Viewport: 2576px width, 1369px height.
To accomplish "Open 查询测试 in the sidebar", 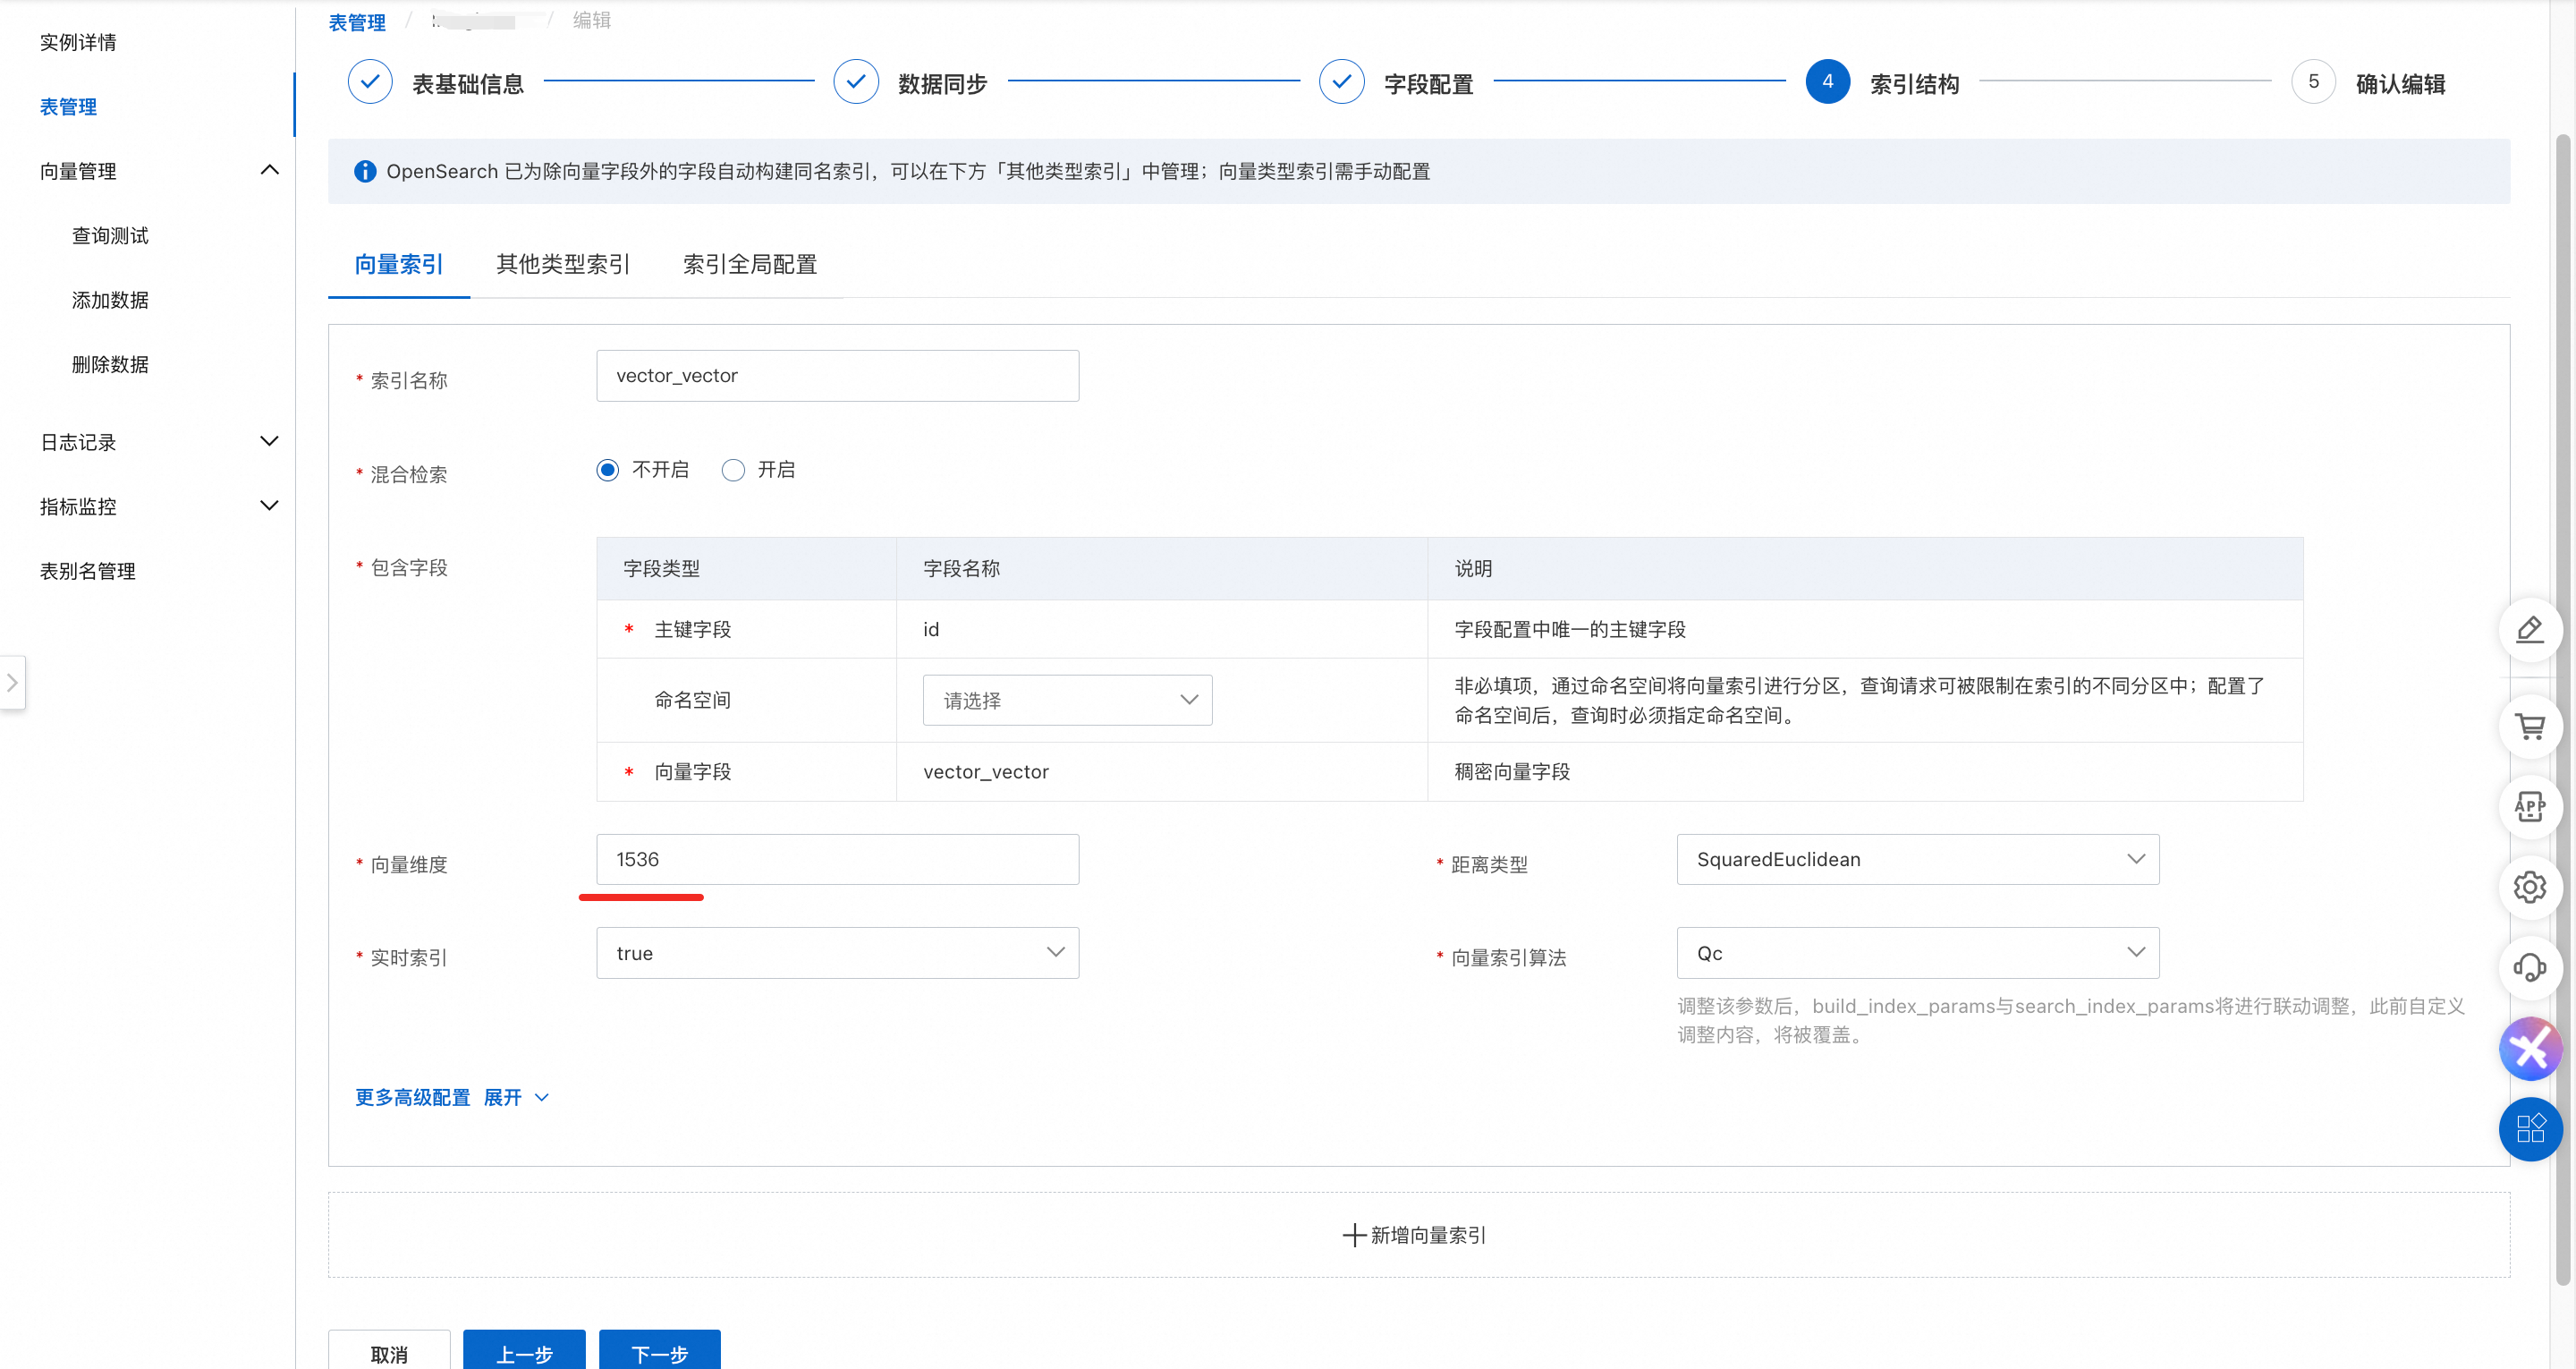I will tap(110, 235).
